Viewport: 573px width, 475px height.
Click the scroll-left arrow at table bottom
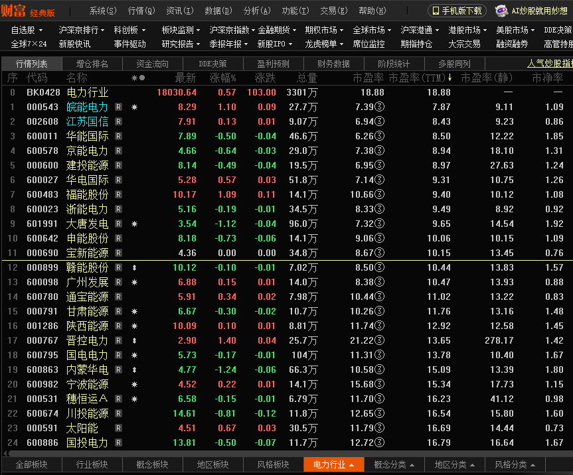pyautogui.click(x=5, y=454)
